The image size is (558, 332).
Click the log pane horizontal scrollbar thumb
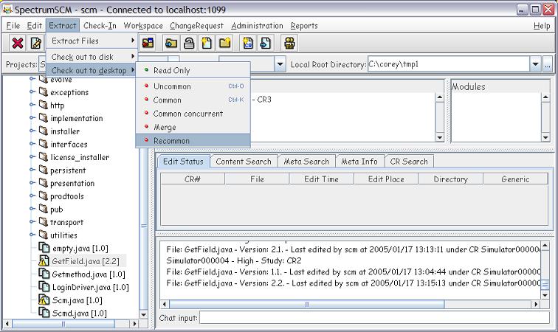307,304
